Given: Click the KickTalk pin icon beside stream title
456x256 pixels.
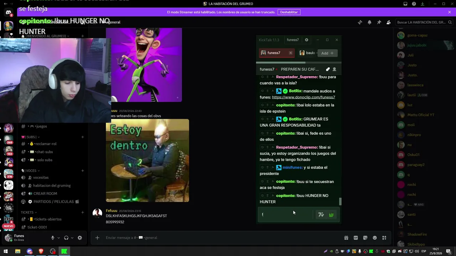Looking at the screenshot, I should click(328, 69).
